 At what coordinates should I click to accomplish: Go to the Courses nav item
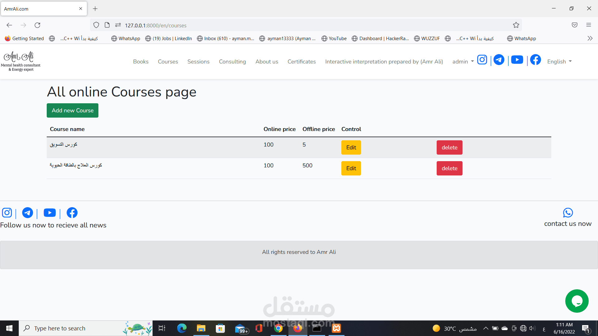click(168, 62)
